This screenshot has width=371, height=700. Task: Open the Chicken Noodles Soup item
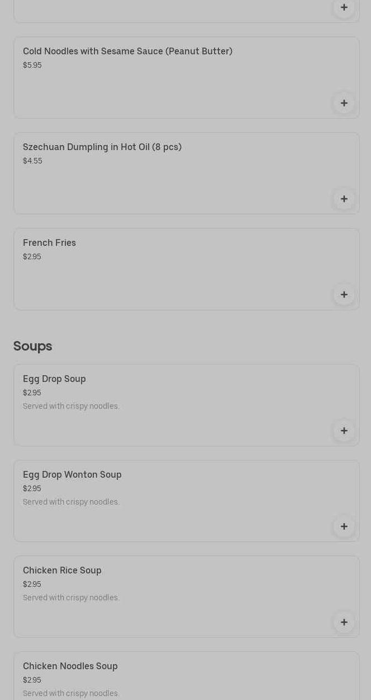point(70,666)
